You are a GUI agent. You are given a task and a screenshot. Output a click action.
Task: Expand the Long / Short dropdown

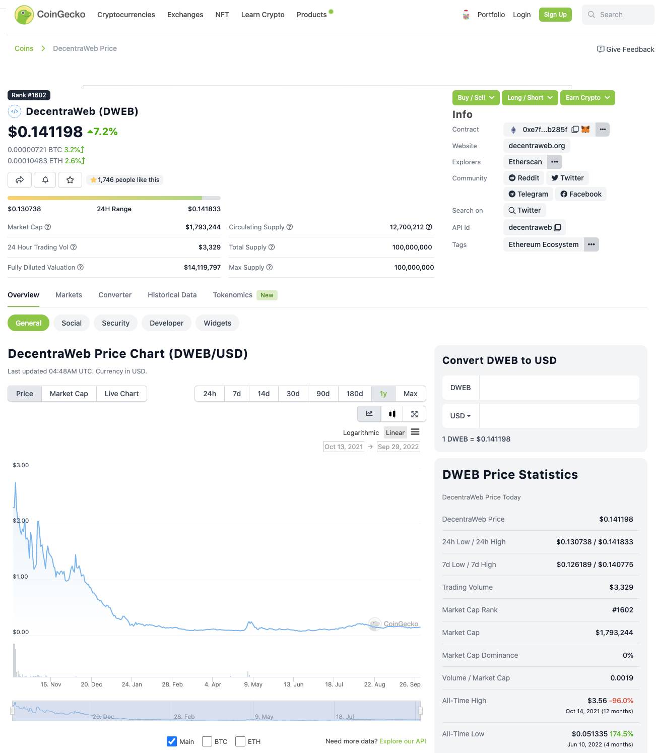530,98
